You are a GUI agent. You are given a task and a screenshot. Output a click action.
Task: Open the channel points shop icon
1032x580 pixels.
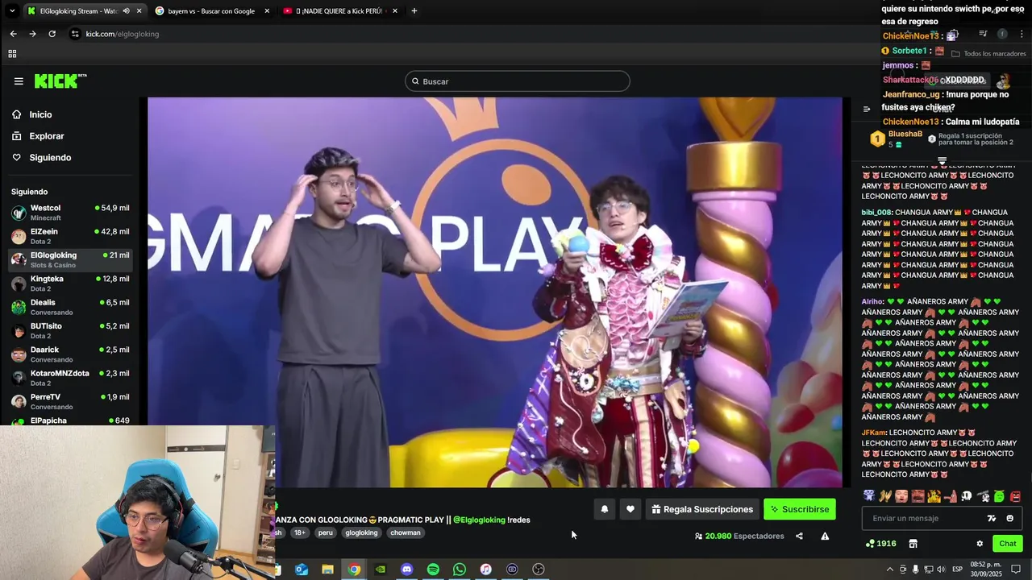pyautogui.click(x=913, y=544)
